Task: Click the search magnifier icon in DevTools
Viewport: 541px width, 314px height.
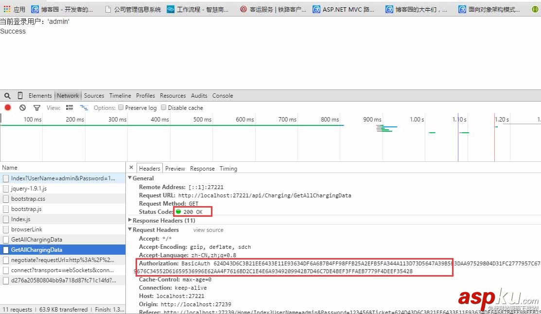Action: [x=7, y=95]
